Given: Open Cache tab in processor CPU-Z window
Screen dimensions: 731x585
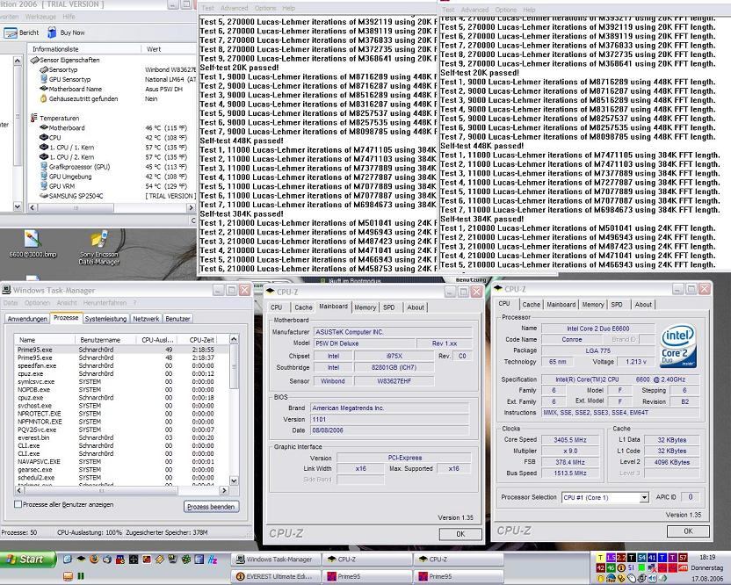Looking at the screenshot, I should pos(531,305).
